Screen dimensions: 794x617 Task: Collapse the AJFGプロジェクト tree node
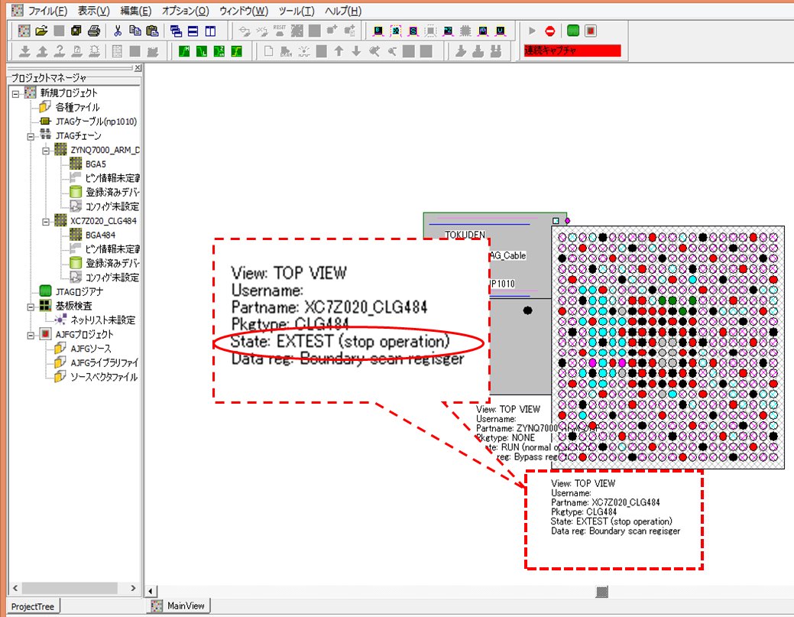tap(32, 334)
